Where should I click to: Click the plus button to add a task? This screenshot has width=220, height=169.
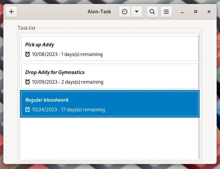tap(12, 12)
